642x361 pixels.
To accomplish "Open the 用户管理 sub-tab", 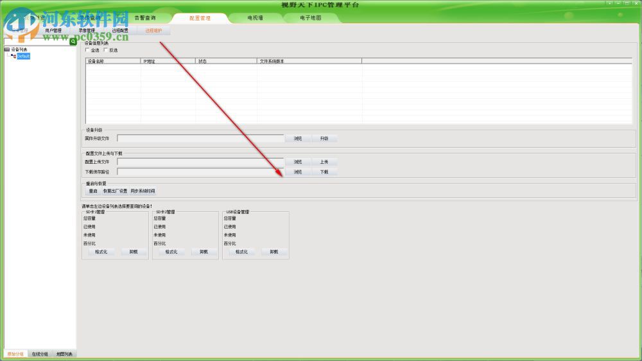I will 53,31.
